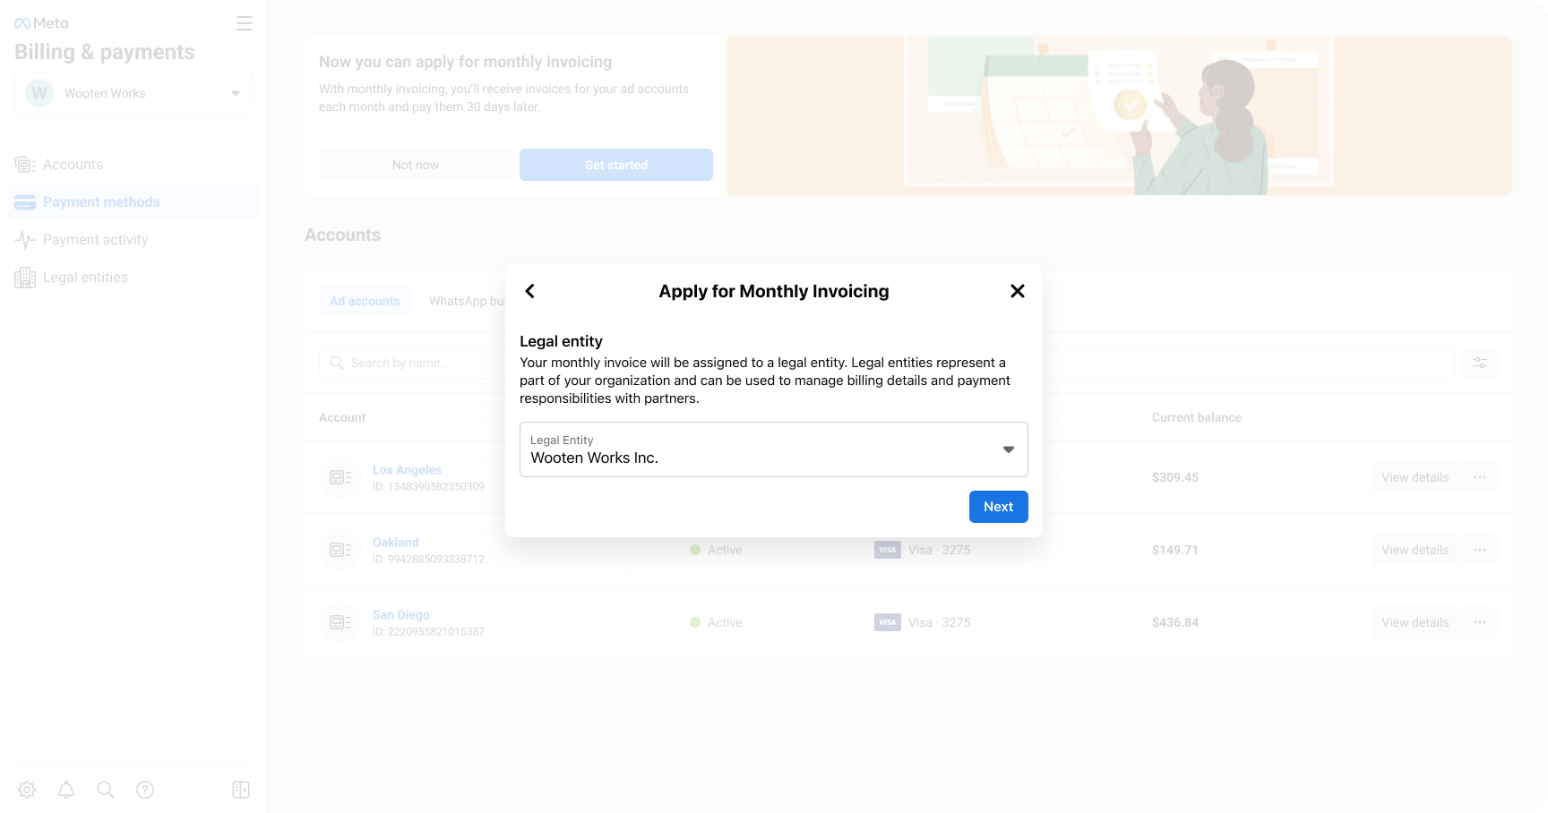Click Active status in San Diego row

(716, 622)
